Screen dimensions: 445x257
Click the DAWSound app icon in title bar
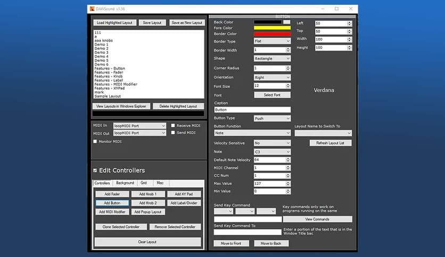[92, 9]
